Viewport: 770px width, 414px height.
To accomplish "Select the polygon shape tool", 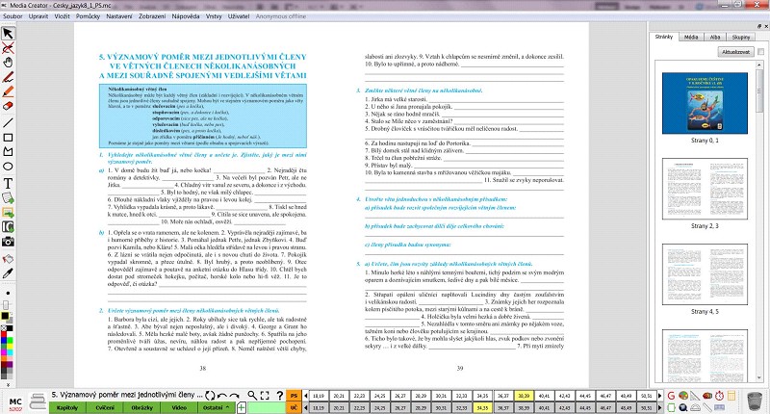I will click(8, 152).
